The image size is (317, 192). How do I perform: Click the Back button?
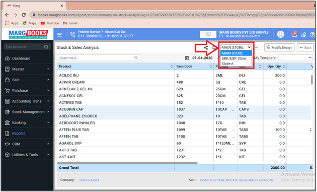tap(305, 47)
